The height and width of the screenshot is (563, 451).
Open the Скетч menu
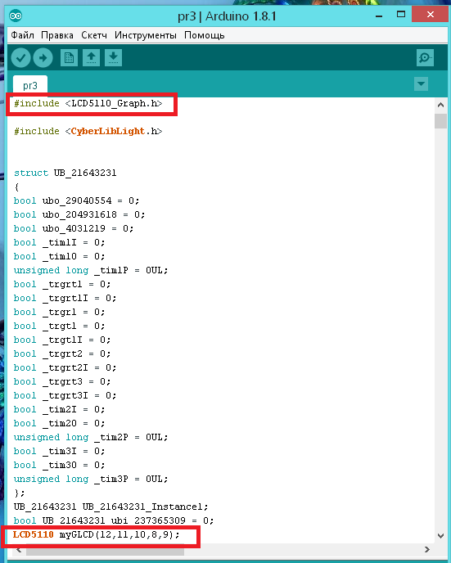click(x=94, y=35)
